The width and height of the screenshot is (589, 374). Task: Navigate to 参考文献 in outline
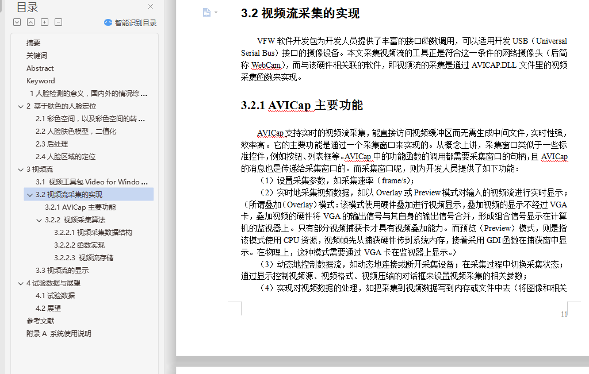tap(40, 321)
